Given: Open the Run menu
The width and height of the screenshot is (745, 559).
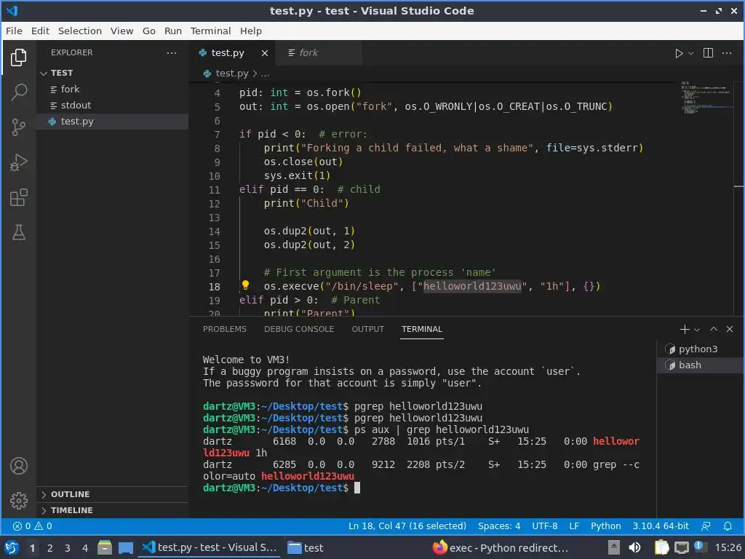Looking at the screenshot, I should (173, 31).
